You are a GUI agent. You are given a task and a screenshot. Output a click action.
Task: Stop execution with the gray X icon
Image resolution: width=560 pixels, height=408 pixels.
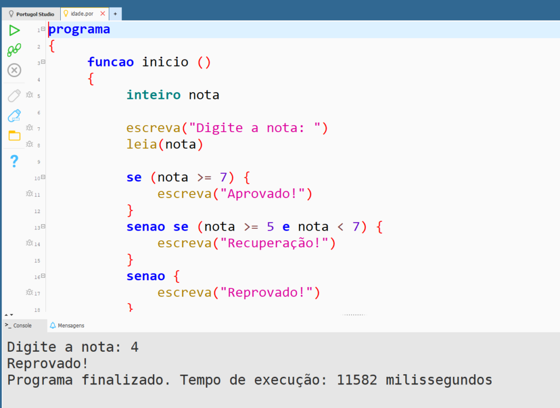[14, 70]
